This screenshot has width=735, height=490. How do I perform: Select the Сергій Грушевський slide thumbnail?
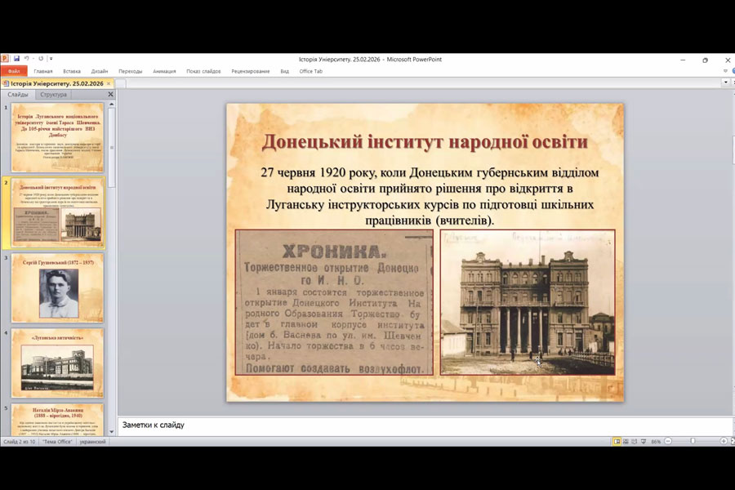(58, 288)
